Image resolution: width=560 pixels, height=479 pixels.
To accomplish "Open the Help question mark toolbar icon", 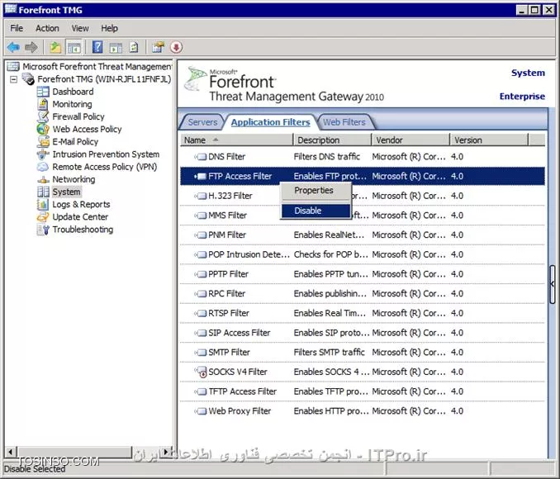I will click(x=97, y=47).
